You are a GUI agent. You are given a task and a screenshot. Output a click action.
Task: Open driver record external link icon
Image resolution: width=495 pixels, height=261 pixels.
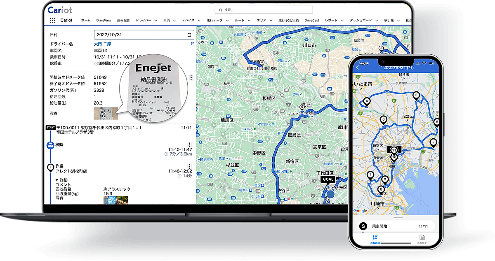click(192, 44)
